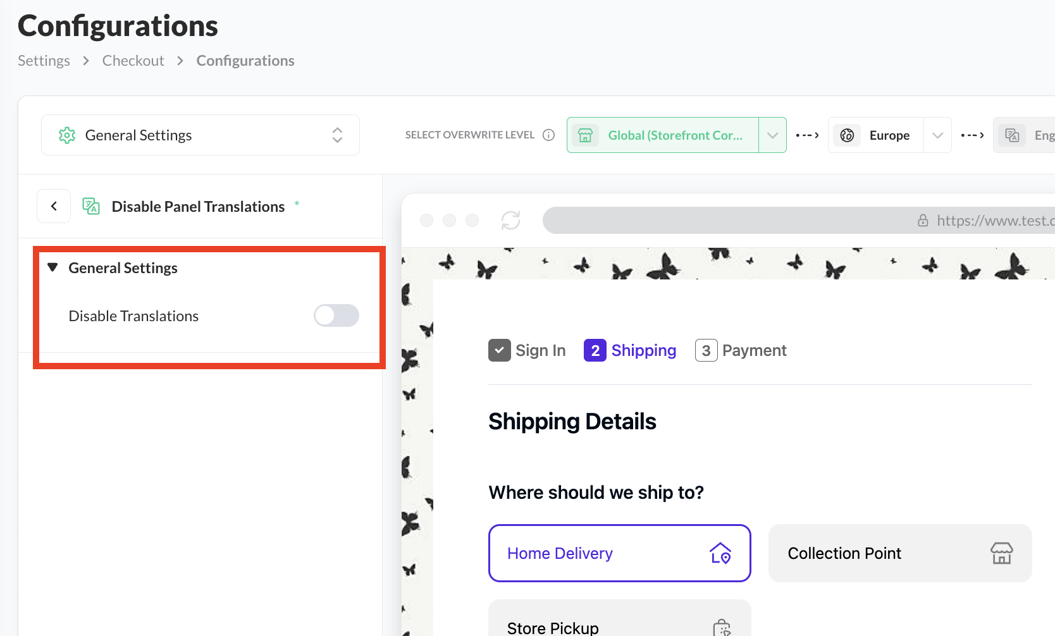Viewport: 1055px width, 636px height.
Task: Click the checked Sign In step checkbox
Action: point(499,350)
